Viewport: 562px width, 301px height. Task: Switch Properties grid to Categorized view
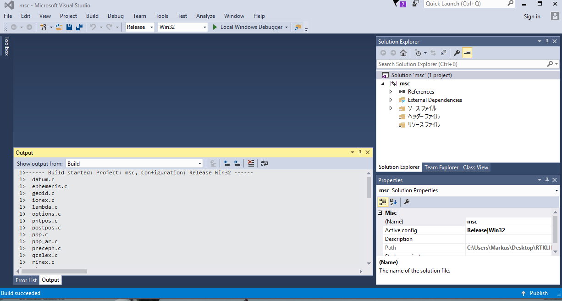click(382, 201)
